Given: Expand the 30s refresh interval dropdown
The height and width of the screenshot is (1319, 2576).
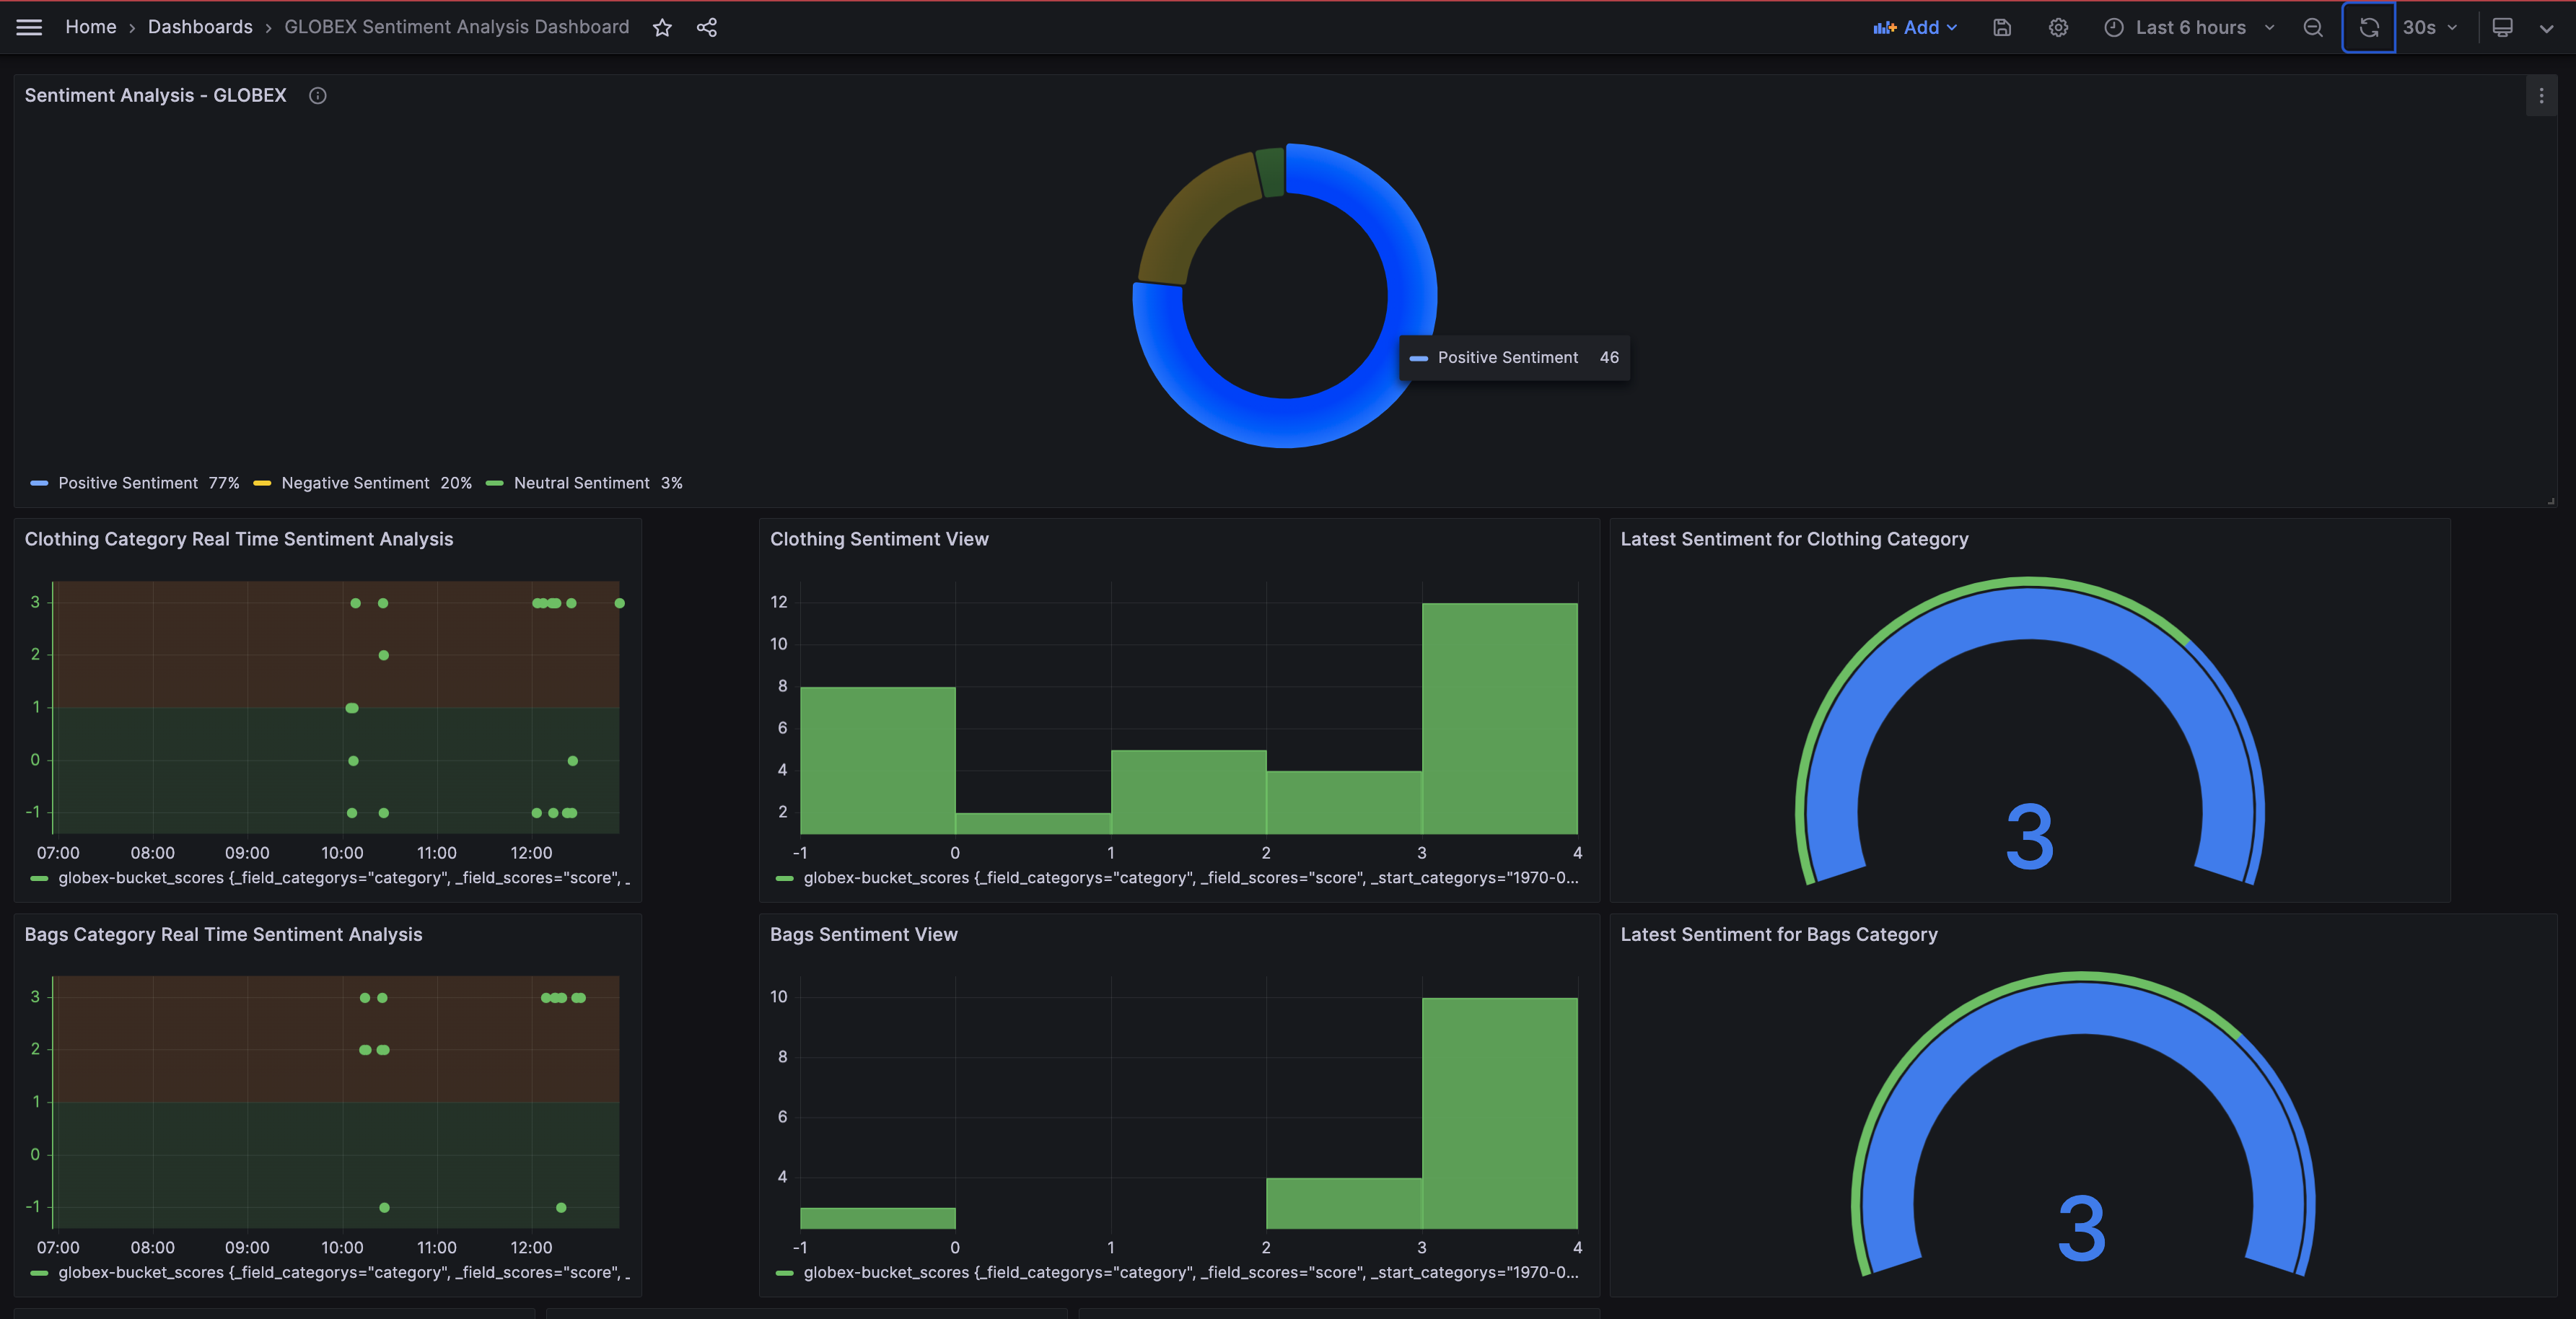Looking at the screenshot, I should click(2431, 27).
